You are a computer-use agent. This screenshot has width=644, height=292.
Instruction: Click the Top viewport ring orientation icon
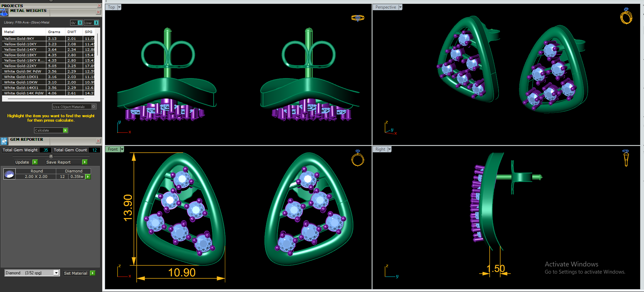(357, 18)
